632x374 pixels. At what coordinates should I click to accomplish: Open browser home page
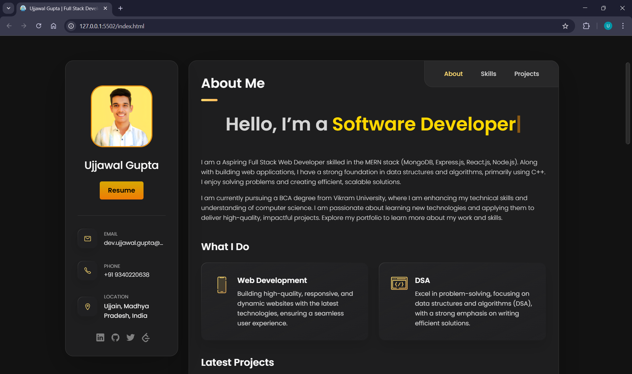tap(53, 26)
